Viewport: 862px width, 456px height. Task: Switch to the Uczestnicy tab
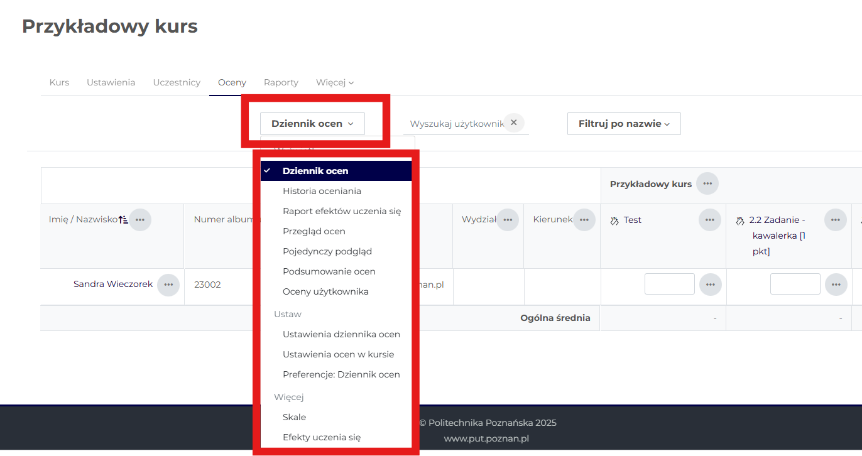[x=177, y=82]
